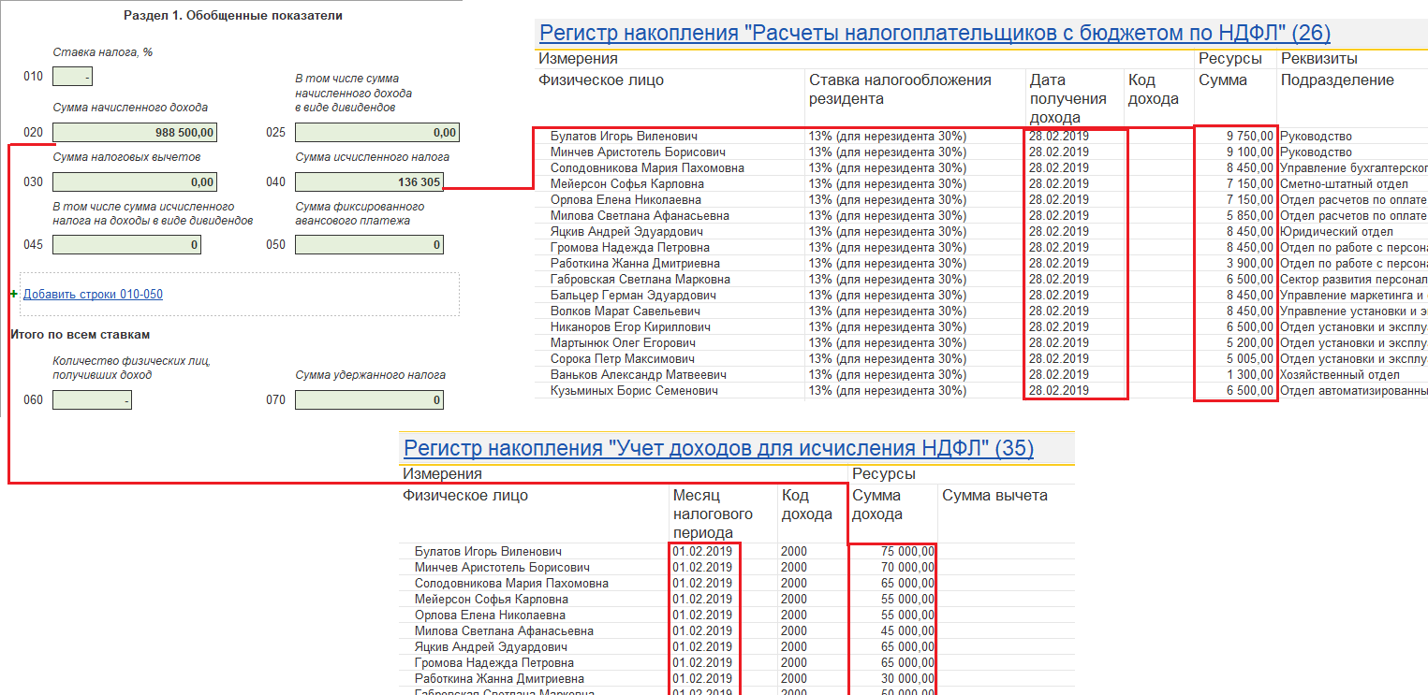This screenshot has height=695, width=1428.
Task: Click 'Кузьминых Борис Семенович' in the top register
Action: (x=634, y=391)
